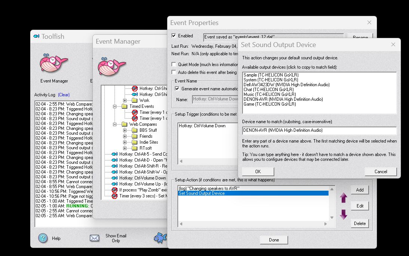Click the event Name text field
409x256 pixels.
coord(215,99)
